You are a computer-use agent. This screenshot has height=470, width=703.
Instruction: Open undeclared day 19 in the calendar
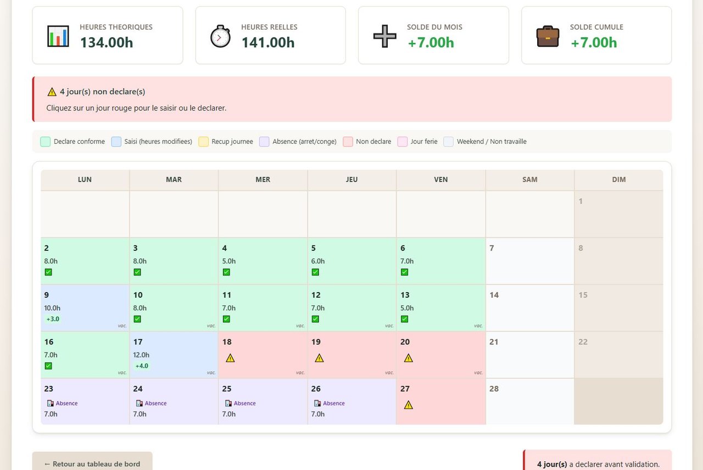[351, 354]
